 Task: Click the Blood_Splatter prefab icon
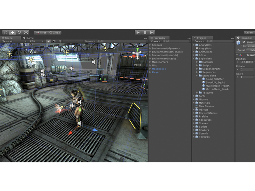click(204, 79)
